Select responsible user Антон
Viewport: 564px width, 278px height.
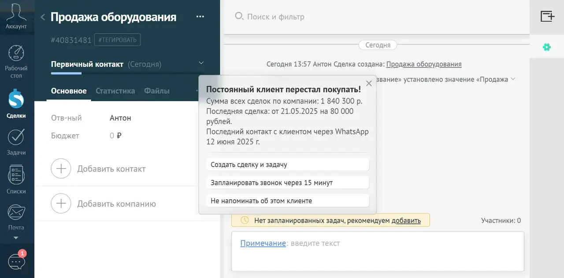120,118
